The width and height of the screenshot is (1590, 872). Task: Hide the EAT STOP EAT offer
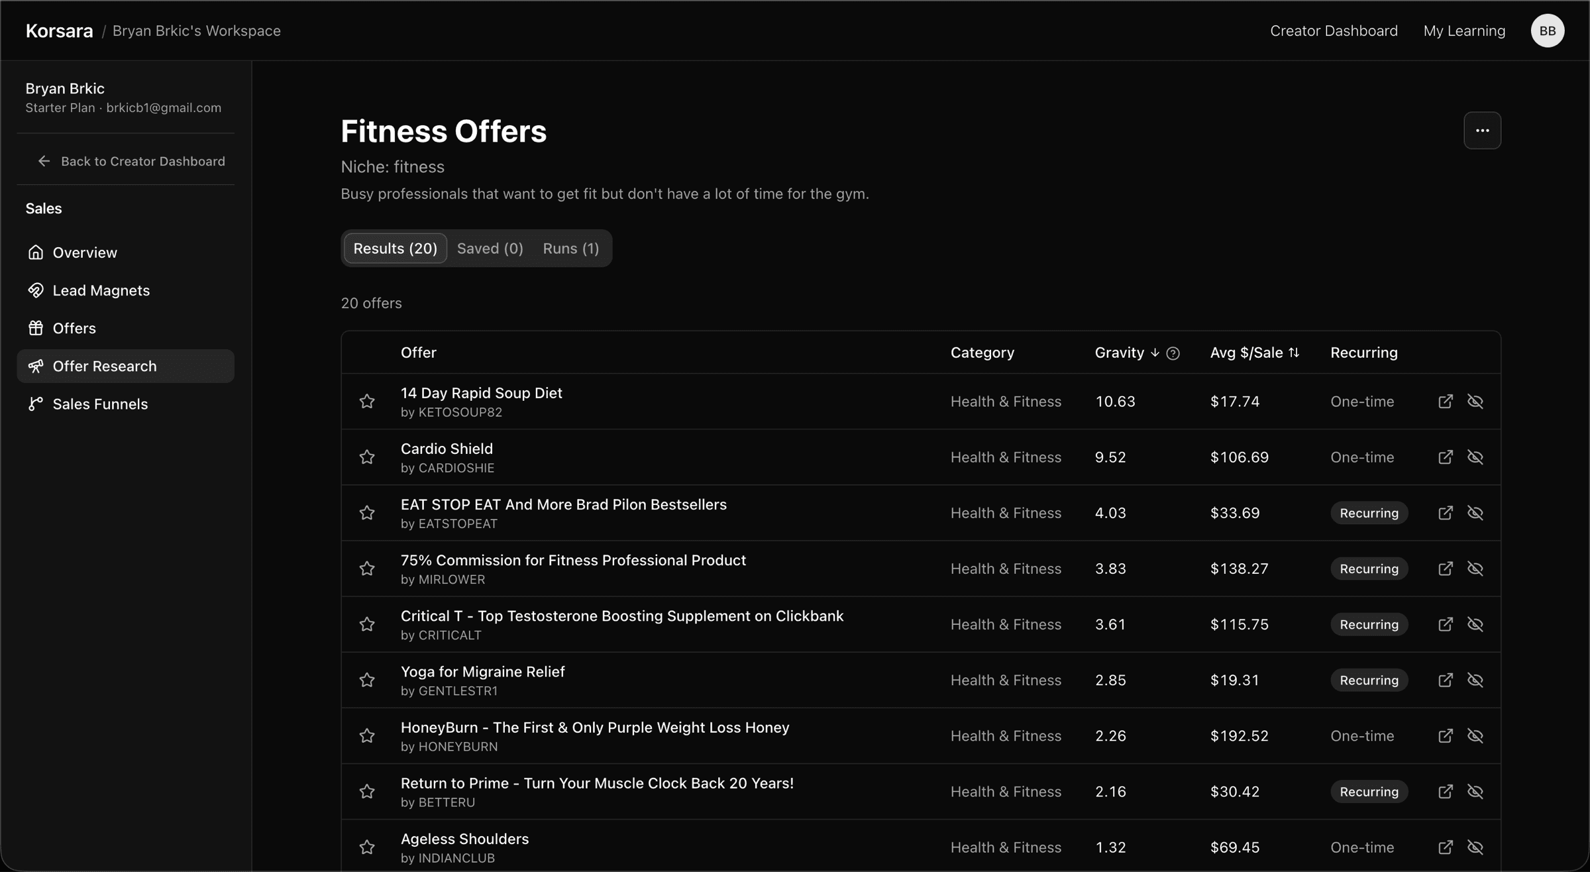1475,513
